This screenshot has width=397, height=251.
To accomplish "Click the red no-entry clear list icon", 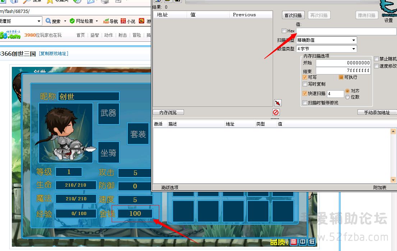I will (276, 112).
